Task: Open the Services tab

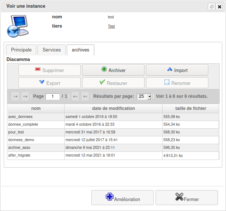Action: coord(51,50)
